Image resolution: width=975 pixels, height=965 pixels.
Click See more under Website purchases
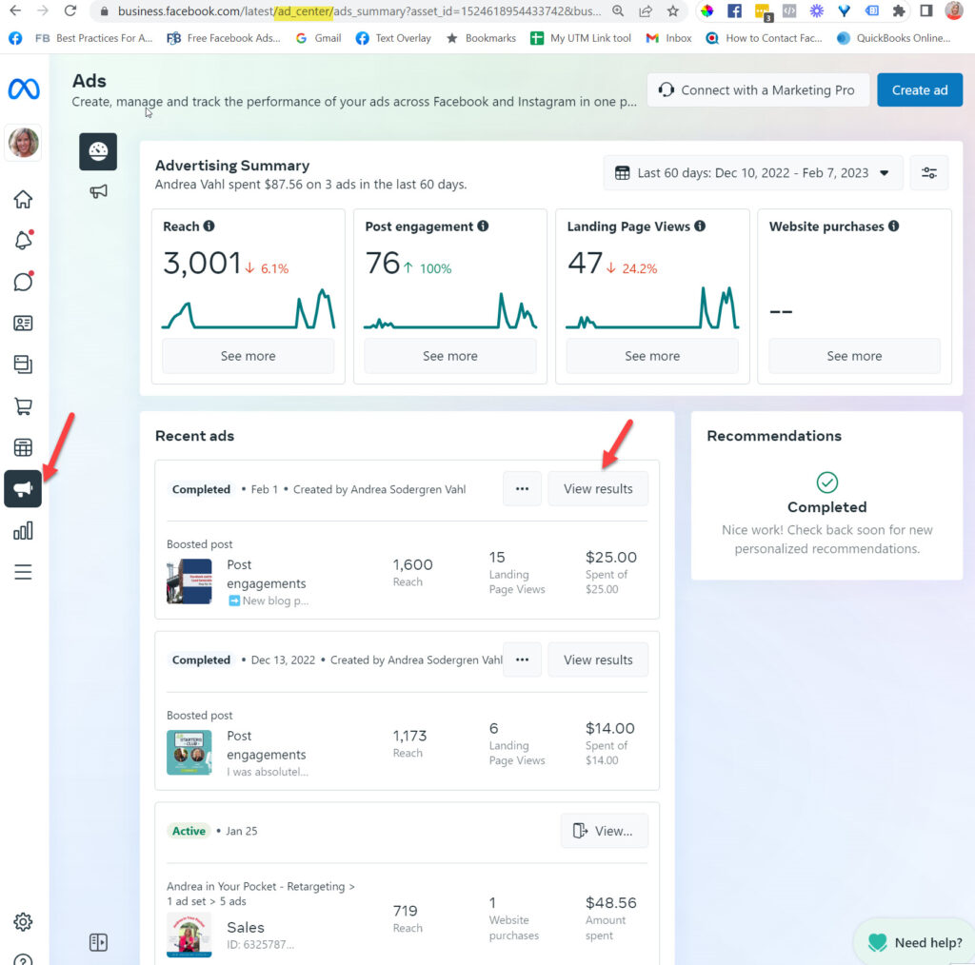point(854,356)
